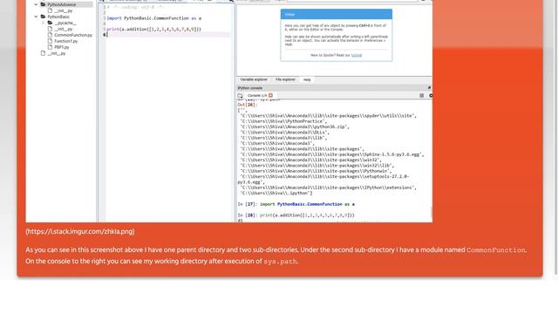The height and width of the screenshot is (314, 558).
Task: Interrupt kernel using the console stop icon
Action: (x=422, y=95)
